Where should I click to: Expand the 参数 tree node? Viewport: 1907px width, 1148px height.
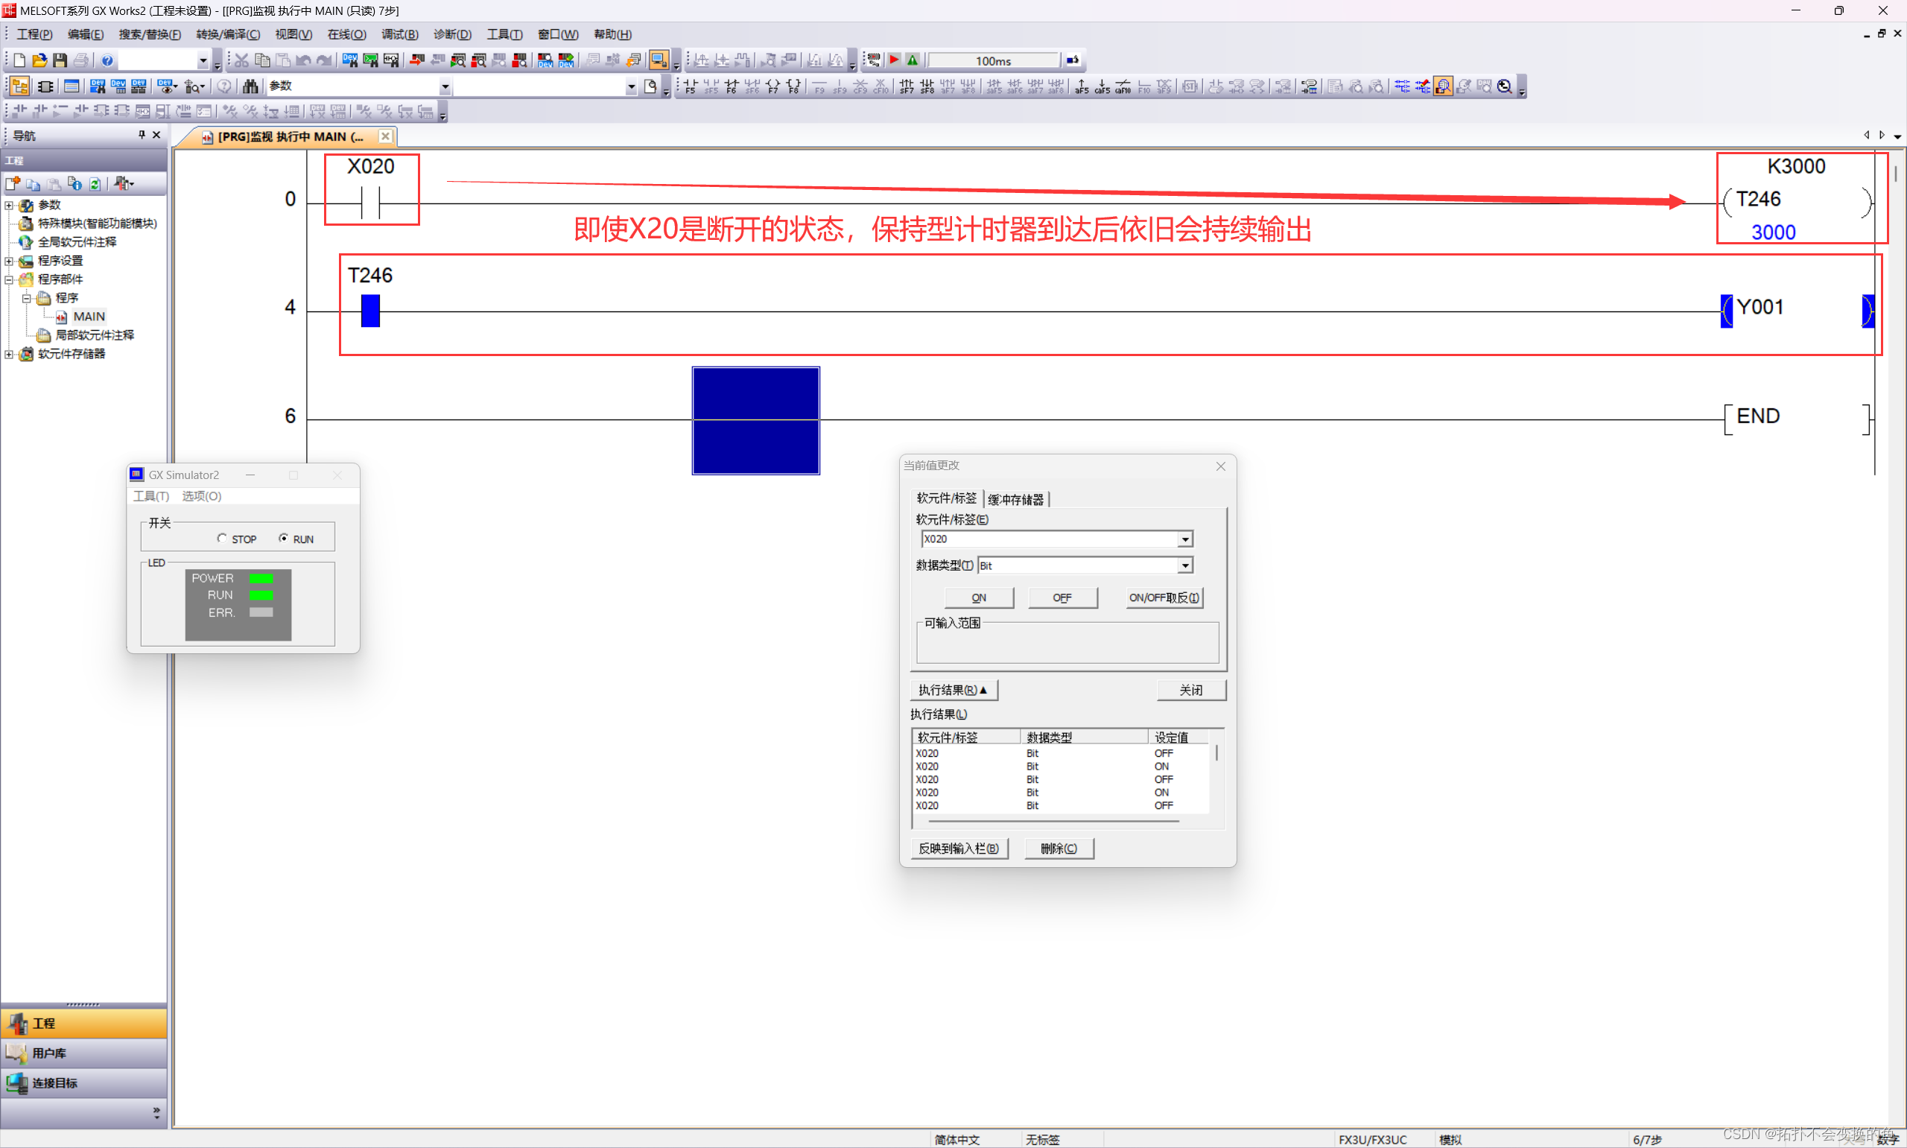(x=9, y=205)
